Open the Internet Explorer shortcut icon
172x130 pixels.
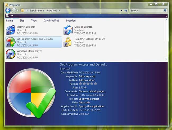pos(11,30)
